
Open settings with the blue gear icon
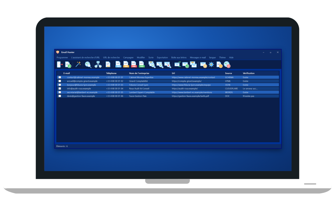[211, 64]
